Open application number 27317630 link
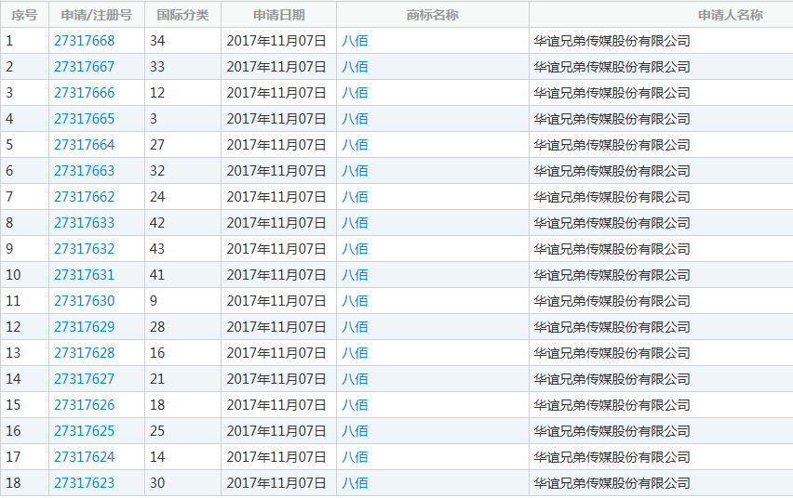This screenshot has height=498, width=793. 84,301
